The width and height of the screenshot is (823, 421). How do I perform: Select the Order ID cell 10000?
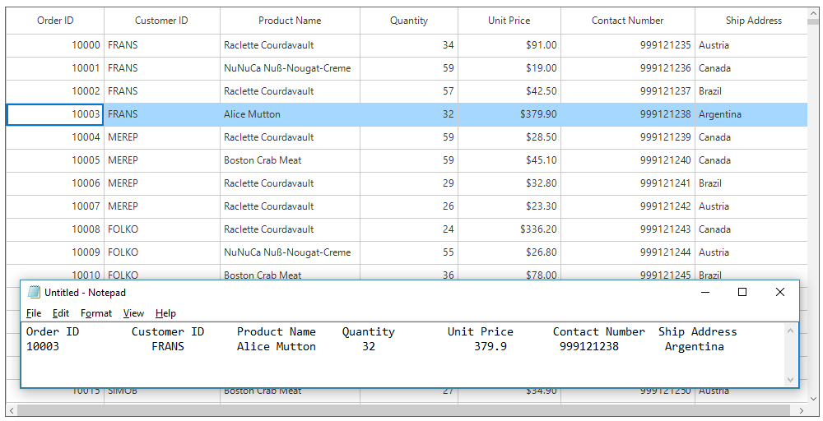tap(55, 45)
